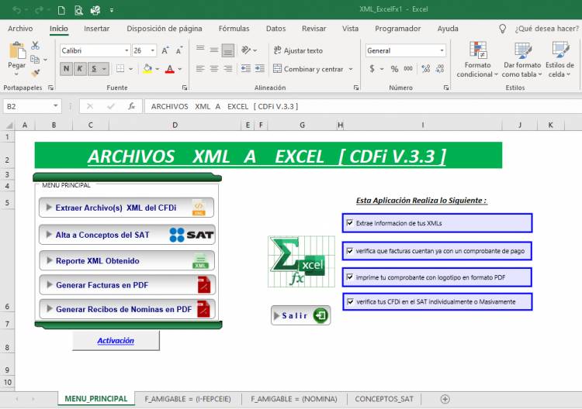This screenshot has height=409, width=582.
Task: Click the Format Painter brush icon
Action: click(x=36, y=73)
